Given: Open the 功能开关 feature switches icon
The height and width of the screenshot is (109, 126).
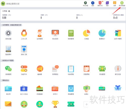Looking at the screenshot, I should tap(24, 69).
